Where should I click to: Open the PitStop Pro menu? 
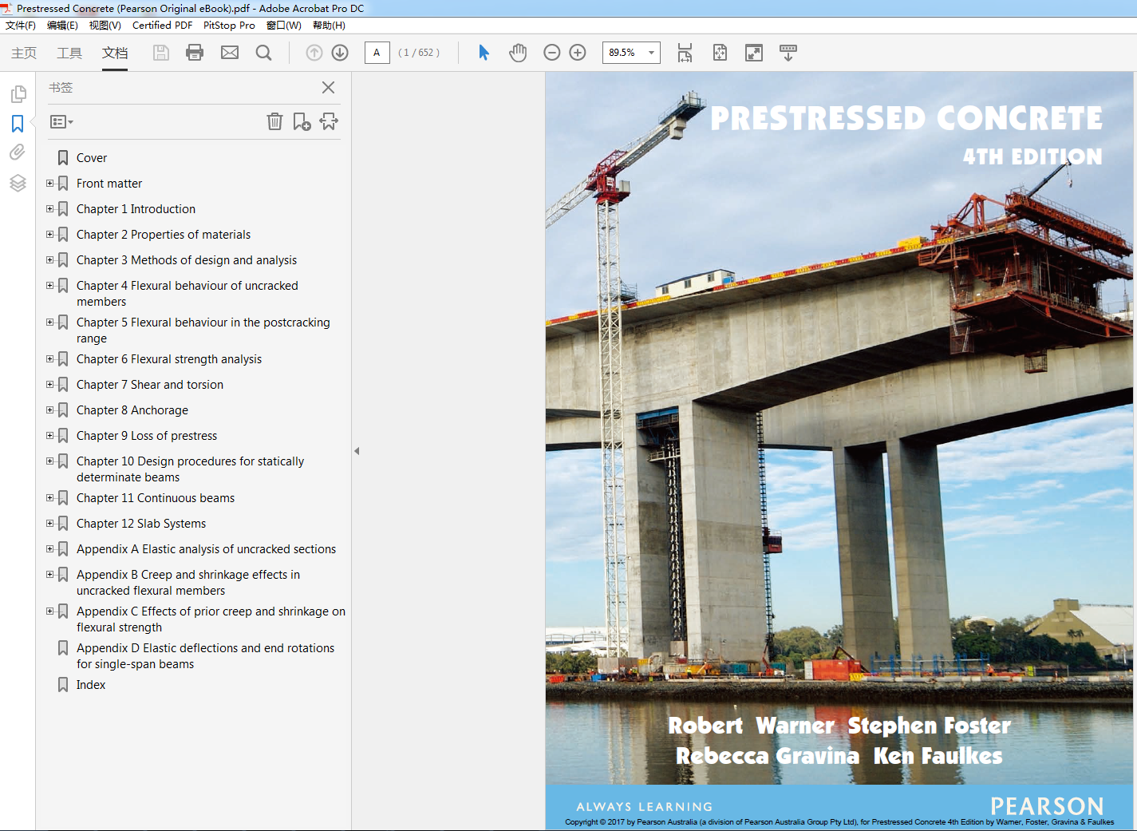click(x=229, y=26)
